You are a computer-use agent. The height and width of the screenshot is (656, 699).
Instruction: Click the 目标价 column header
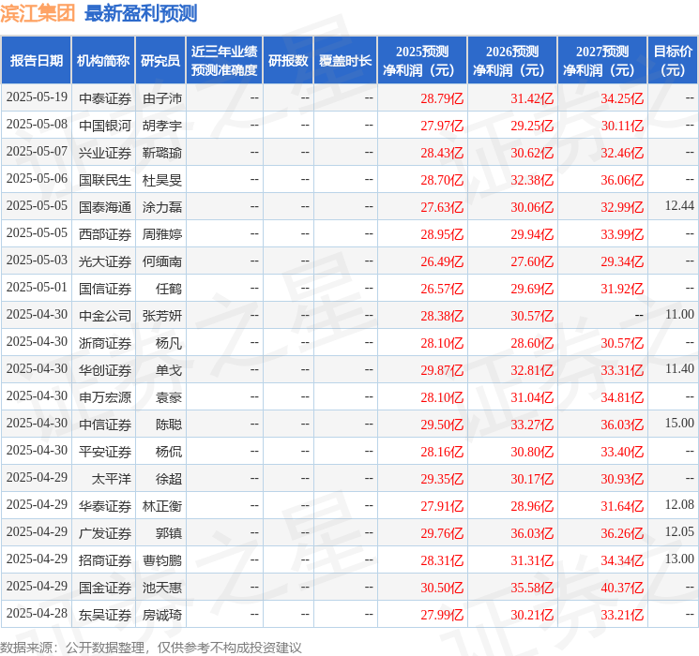(x=673, y=60)
